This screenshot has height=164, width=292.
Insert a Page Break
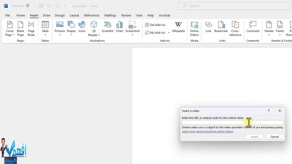[x=31, y=29]
